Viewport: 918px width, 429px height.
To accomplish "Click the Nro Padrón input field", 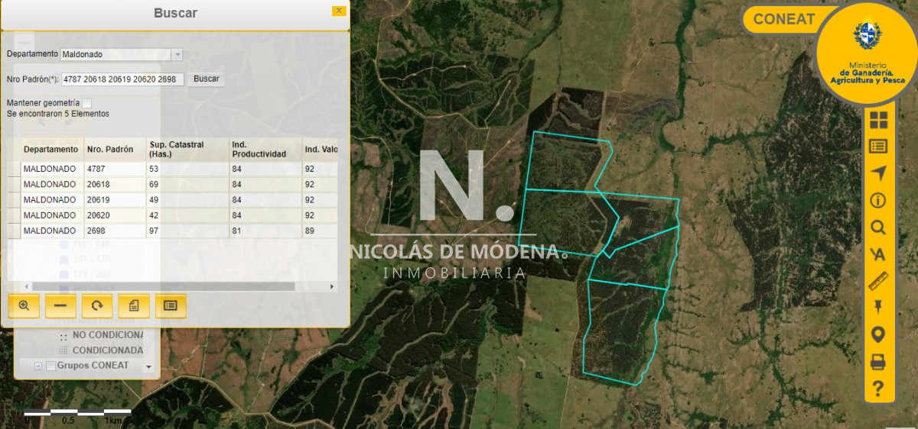I will pos(122,79).
